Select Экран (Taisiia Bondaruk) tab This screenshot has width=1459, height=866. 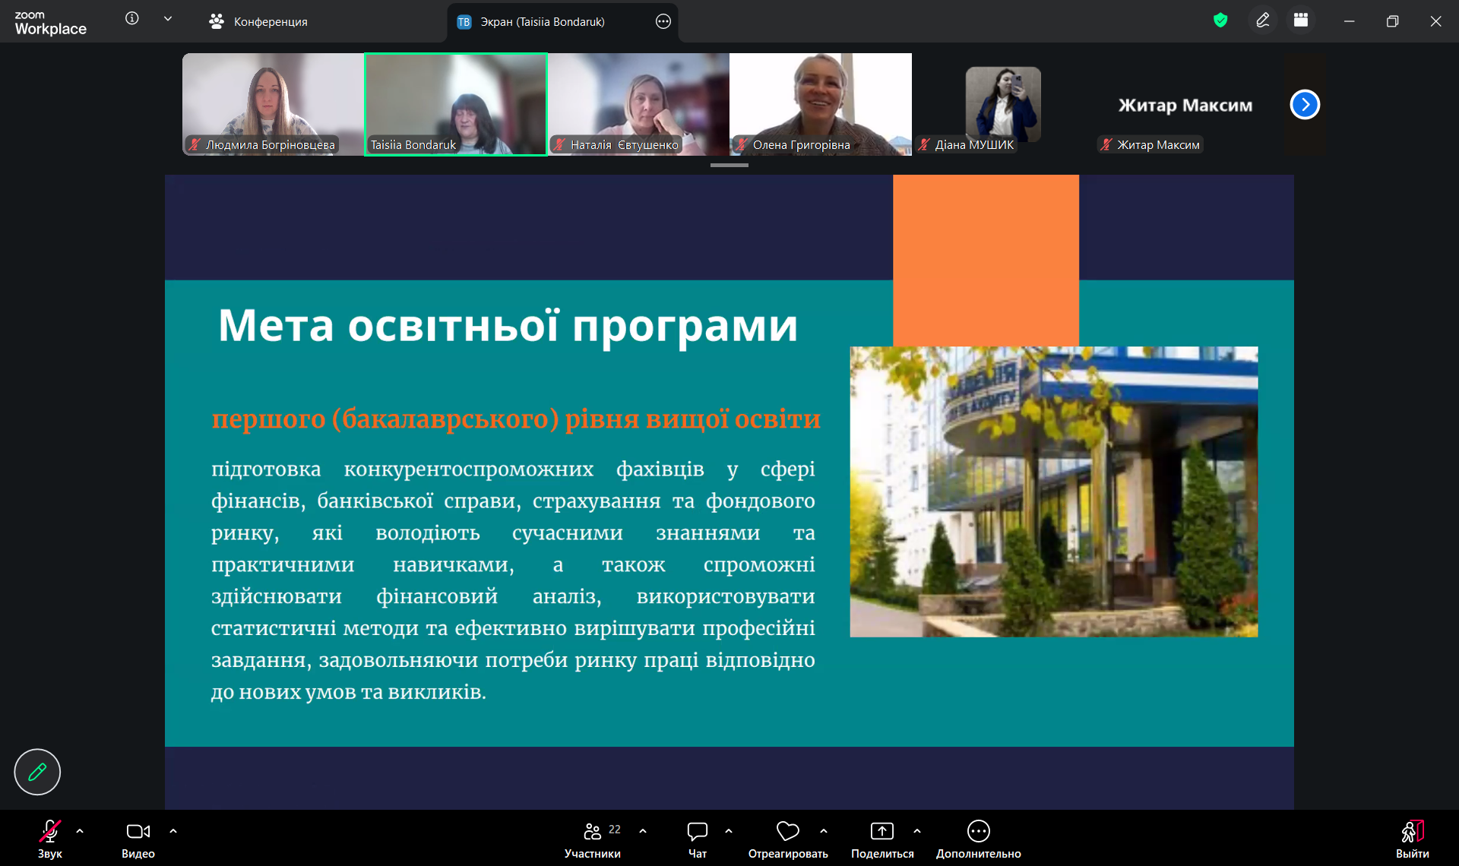[x=542, y=21]
